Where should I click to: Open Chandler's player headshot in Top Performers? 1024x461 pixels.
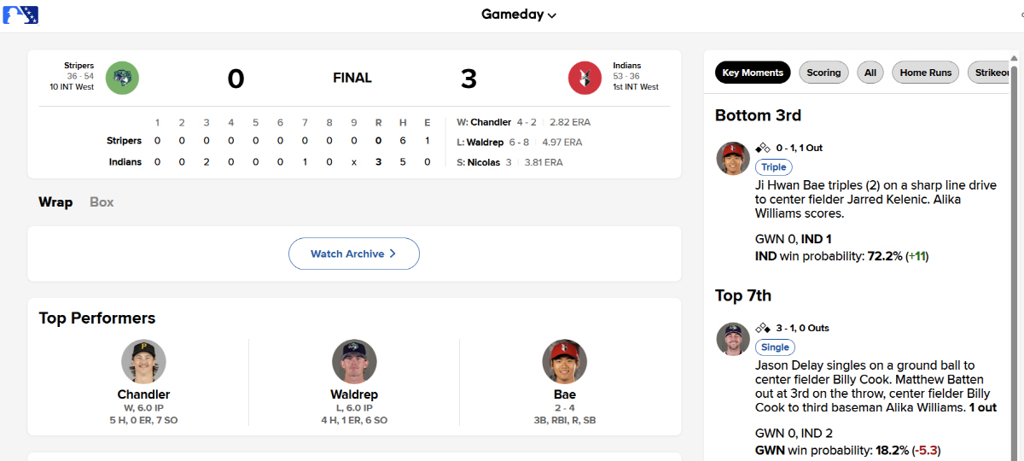143,361
